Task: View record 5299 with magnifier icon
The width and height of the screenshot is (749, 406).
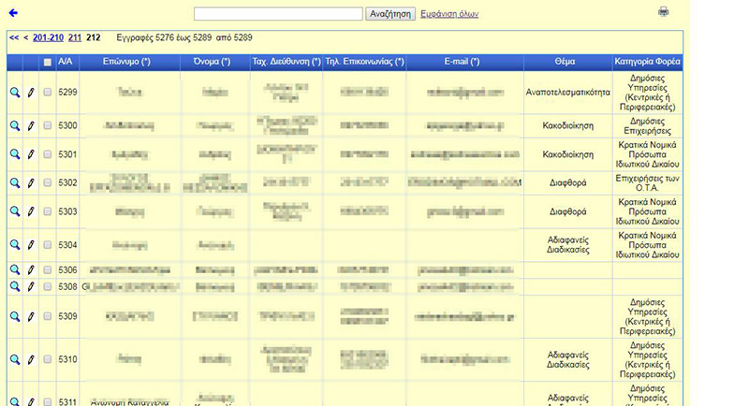Action: tap(15, 94)
